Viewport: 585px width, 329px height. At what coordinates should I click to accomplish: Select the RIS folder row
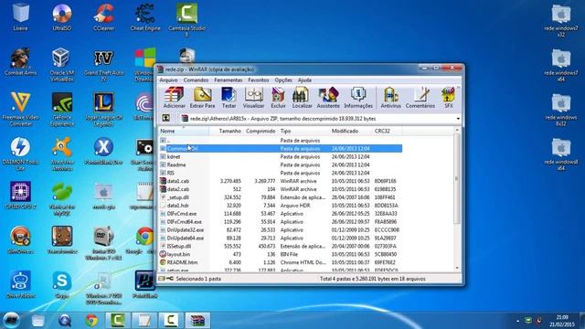281,173
